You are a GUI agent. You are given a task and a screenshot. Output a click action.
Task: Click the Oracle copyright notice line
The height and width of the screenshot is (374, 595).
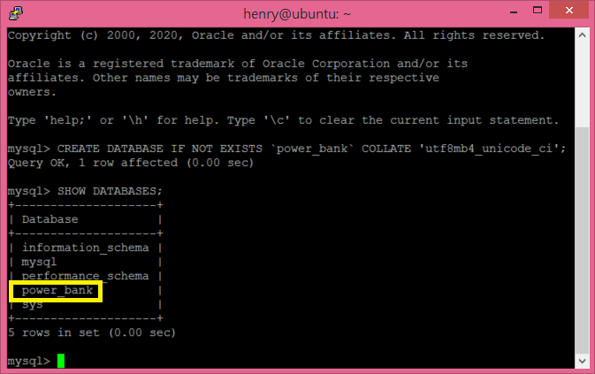point(276,35)
